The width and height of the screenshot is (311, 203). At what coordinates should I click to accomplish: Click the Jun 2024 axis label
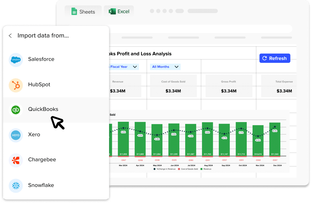tap(174, 166)
